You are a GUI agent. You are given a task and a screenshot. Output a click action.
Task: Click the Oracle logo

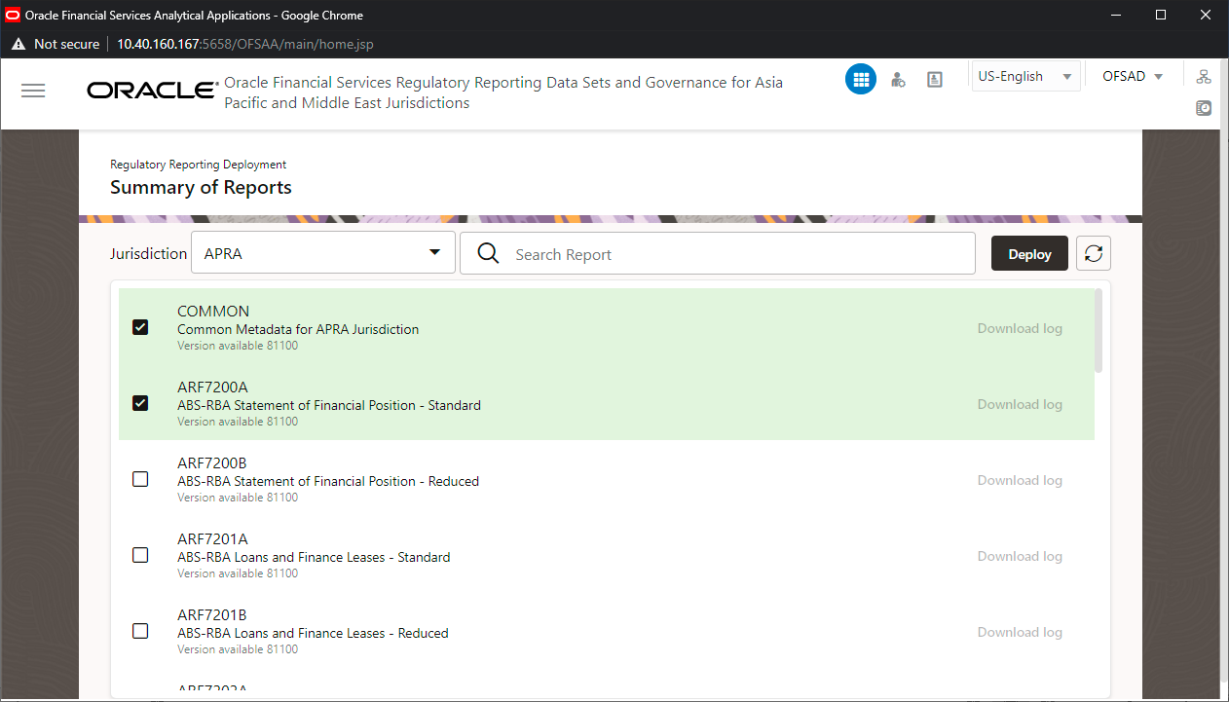coord(152,91)
